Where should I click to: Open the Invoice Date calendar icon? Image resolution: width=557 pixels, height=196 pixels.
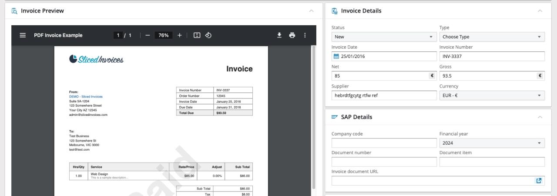[x=336, y=56]
